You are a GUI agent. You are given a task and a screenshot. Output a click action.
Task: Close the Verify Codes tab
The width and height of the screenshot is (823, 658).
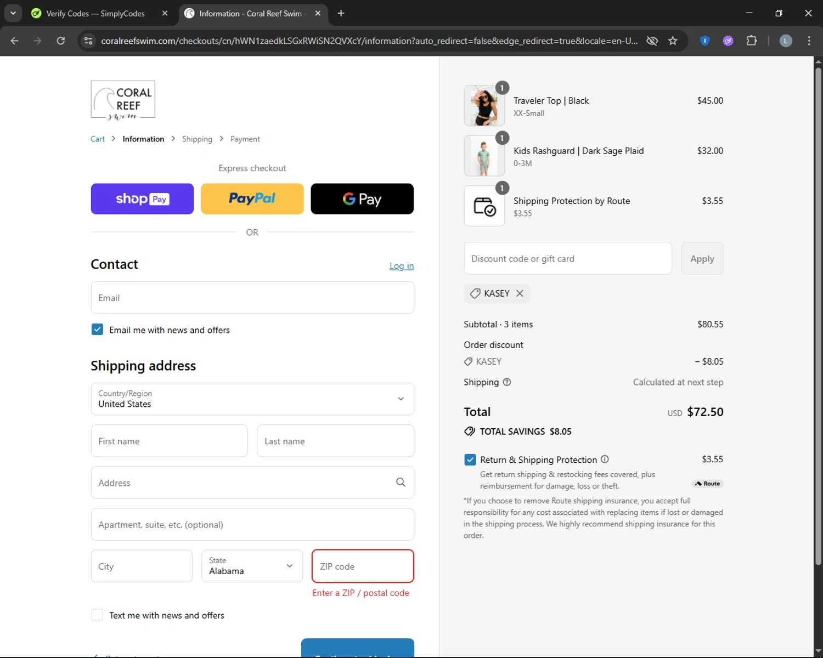pyautogui.click(x=165, y=13)
